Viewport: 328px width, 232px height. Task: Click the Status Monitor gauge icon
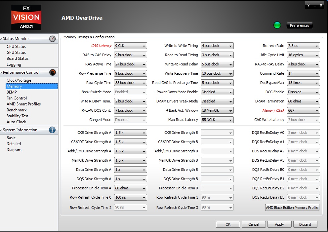(x=52, y=39)
